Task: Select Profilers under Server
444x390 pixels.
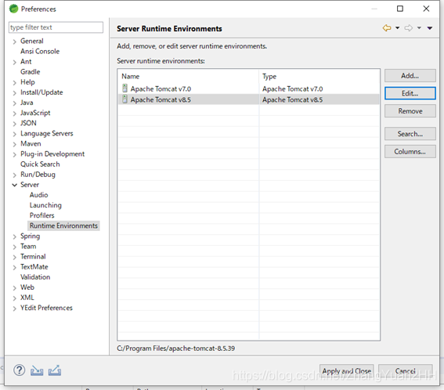Action: 42,215
